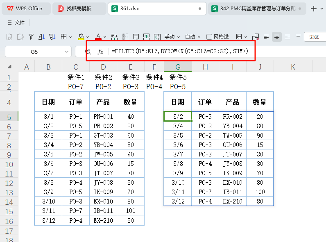Click the merge cells grid icon
The height and width of the screenshot is (242, 326).
[239, 37]
